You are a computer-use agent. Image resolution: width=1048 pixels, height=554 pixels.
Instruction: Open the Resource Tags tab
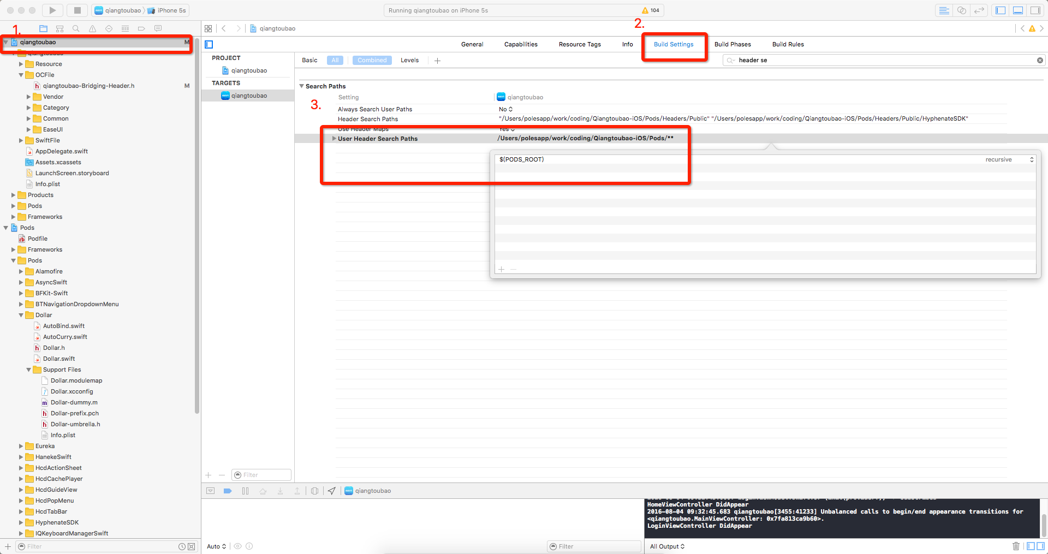click(x=580, y=44)
